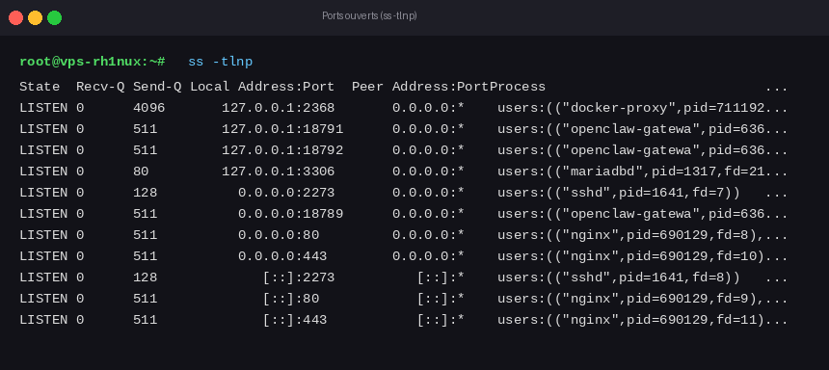This screenshot has height=370, width=829.
Task: Click openclaw-gatewa process on port 18792 row
Action: pos(642,150)
